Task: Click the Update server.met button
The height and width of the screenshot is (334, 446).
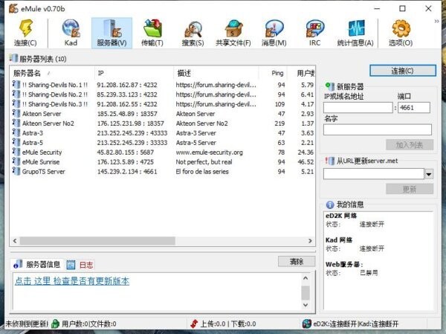Action: click(410, 189)
